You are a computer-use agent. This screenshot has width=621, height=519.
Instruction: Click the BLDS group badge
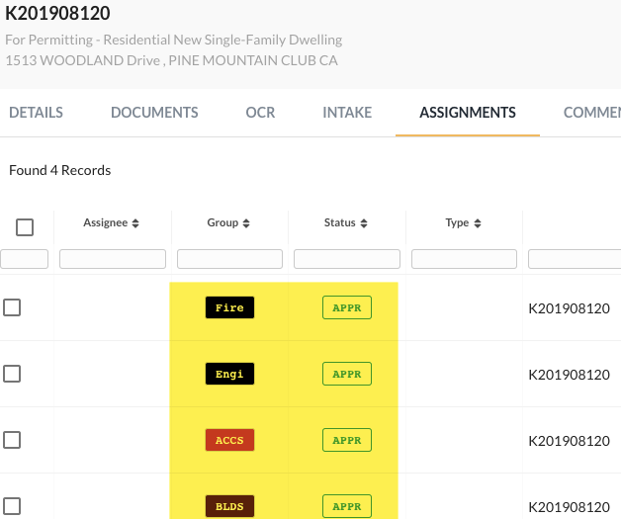click(229, 506)
